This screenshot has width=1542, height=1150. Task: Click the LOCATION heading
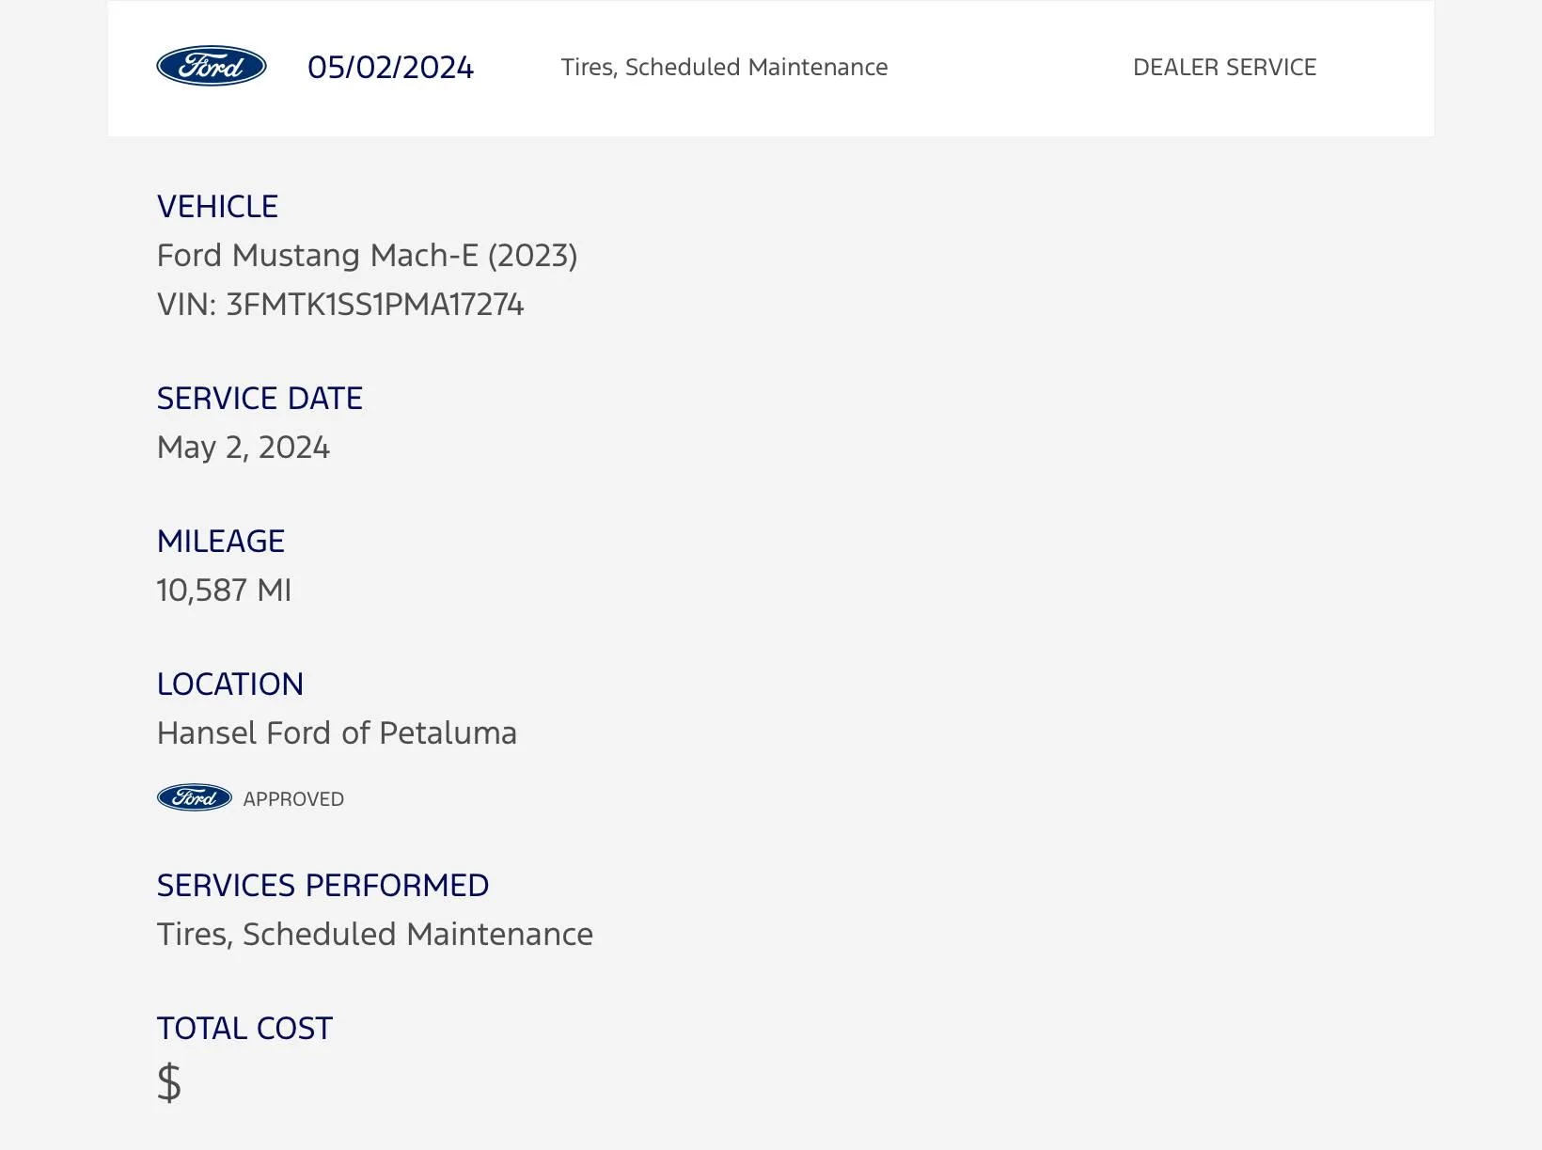click(x=230, y=685)
